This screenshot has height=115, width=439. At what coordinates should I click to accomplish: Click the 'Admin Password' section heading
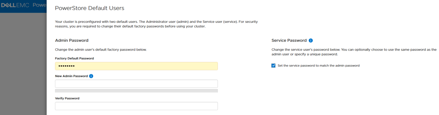72,40
